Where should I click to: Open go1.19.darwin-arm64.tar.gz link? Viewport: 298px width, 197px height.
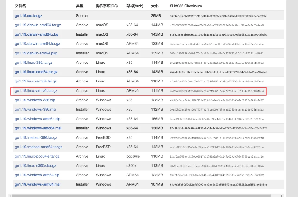[x=37, y=44]
